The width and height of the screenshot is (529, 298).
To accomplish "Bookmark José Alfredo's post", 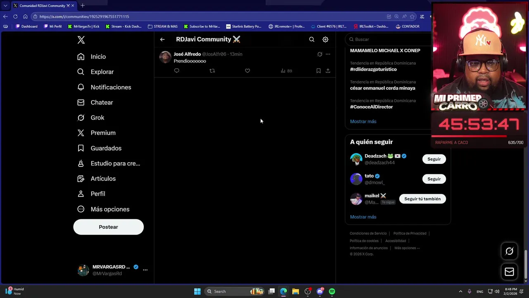I will [x=318, y=71].
